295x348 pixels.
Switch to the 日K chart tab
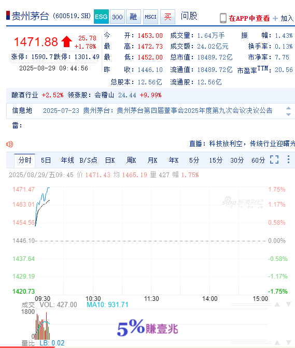(x=110, y=160)
